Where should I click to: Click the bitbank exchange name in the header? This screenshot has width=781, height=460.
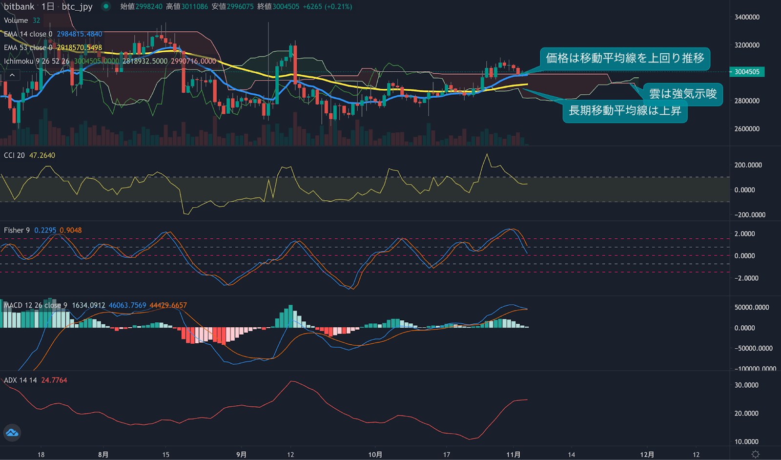pos(18,7)
